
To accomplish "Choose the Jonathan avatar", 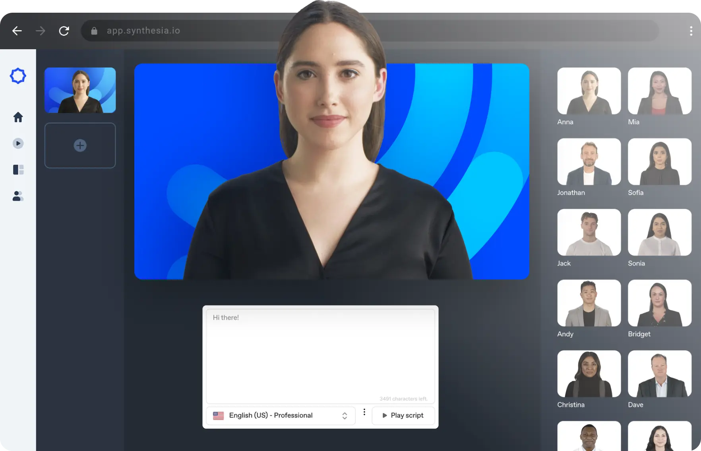I will tap(589, 162).
